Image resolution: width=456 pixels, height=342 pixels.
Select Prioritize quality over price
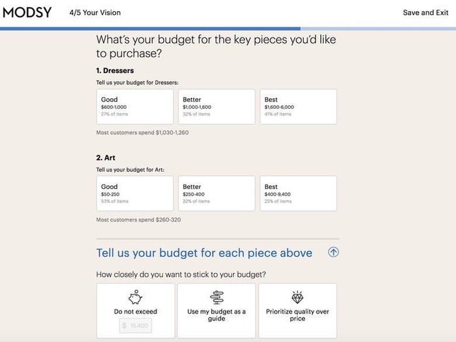pos(298,315)
